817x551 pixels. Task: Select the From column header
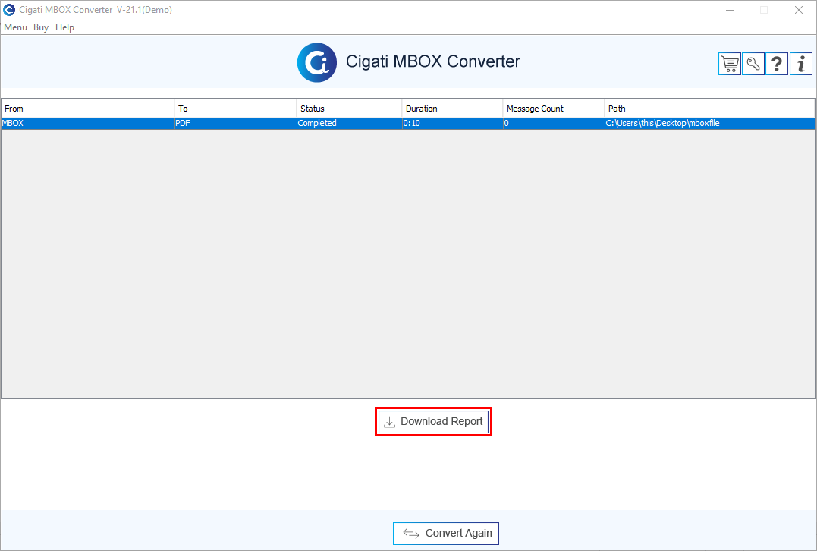coord(88,109)
